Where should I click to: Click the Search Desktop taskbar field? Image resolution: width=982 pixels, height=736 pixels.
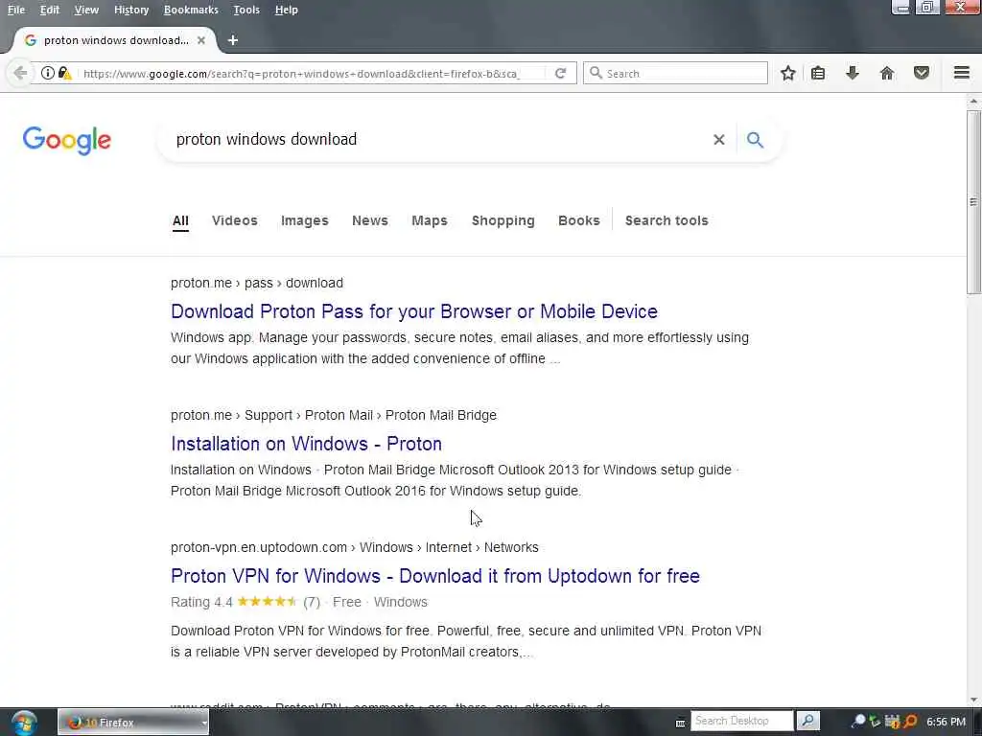(x=741, y=721)
